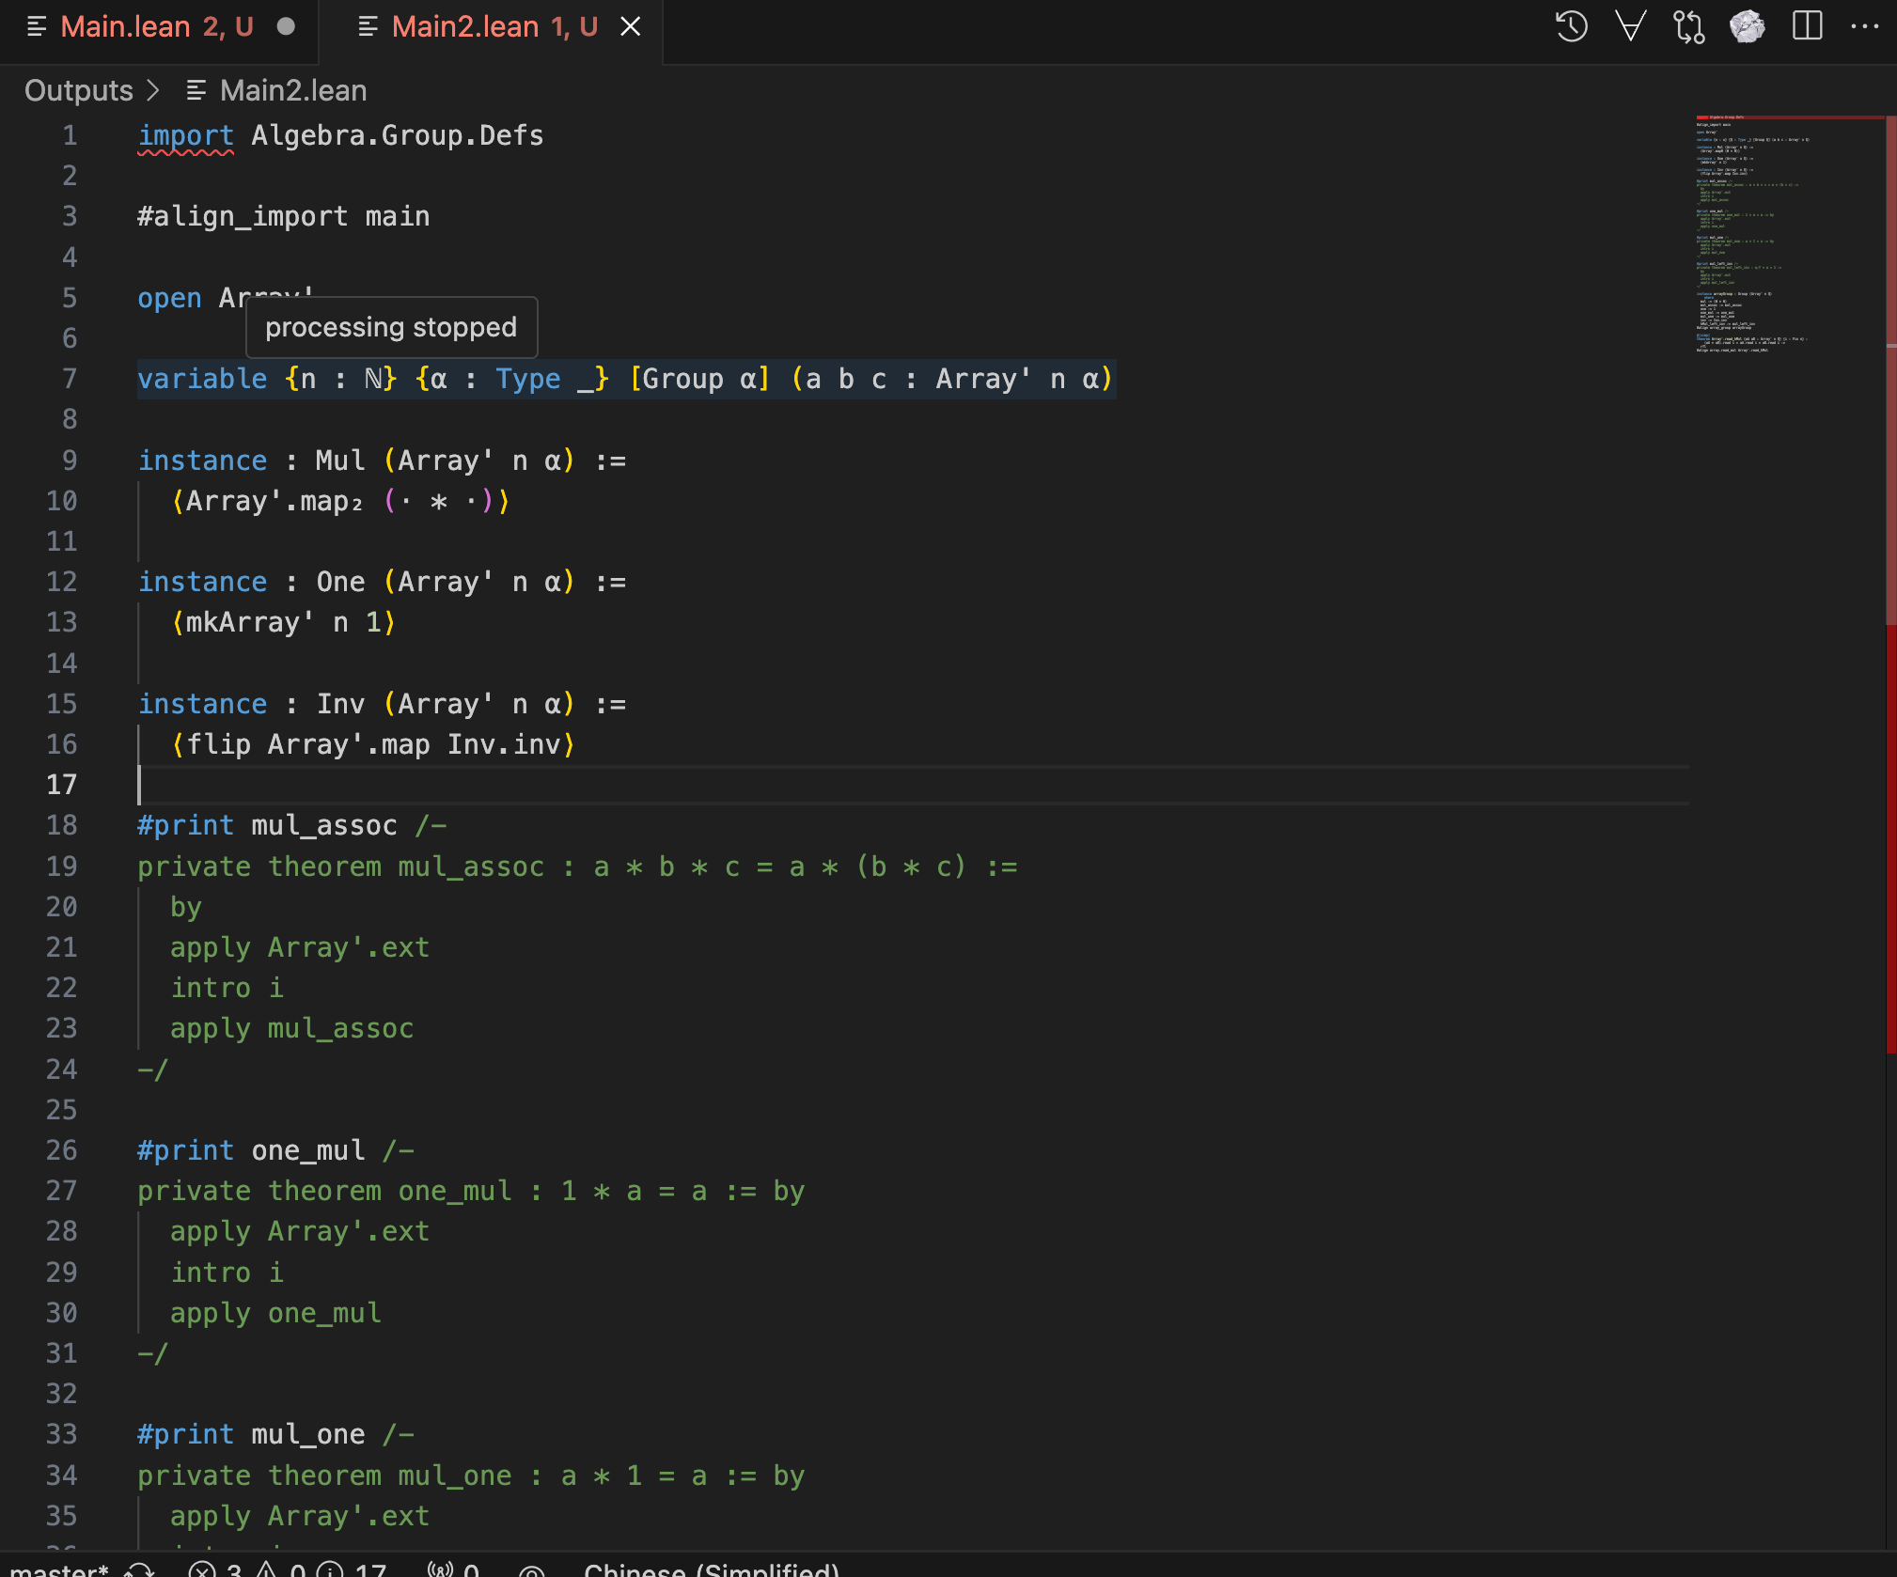Click the breadcrumb chevron after Outputs
1897x1577 pixels.
tap(154, 90)
